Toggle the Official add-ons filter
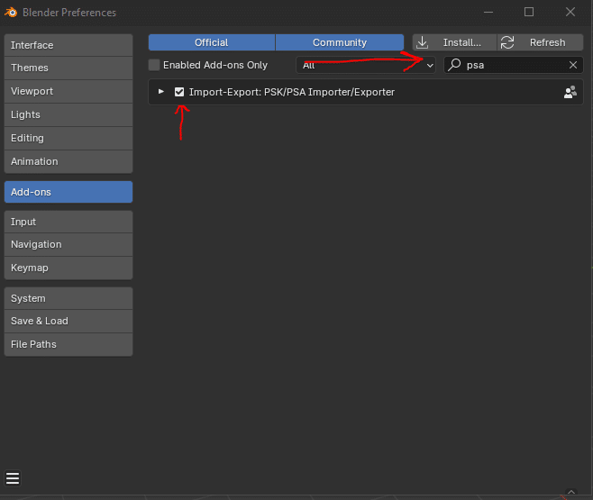 pyautogui.click(x=212, y=42)
